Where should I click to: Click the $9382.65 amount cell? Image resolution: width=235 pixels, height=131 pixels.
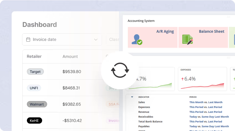pos(72,104)
